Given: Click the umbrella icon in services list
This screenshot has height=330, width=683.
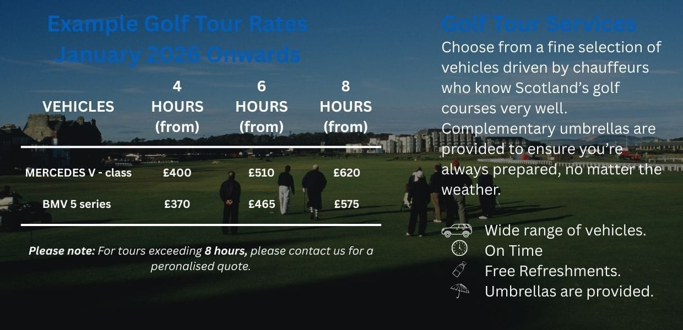Looking at the screenshot, I should point(459,290).
